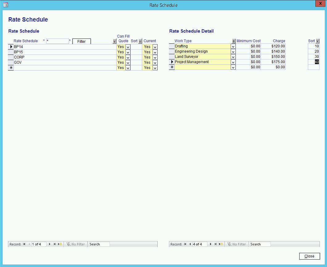The width and height of the screenshot is (327, 267).
Task: Toggle sort button beside Detail Sort header
Action: point(318,41)
